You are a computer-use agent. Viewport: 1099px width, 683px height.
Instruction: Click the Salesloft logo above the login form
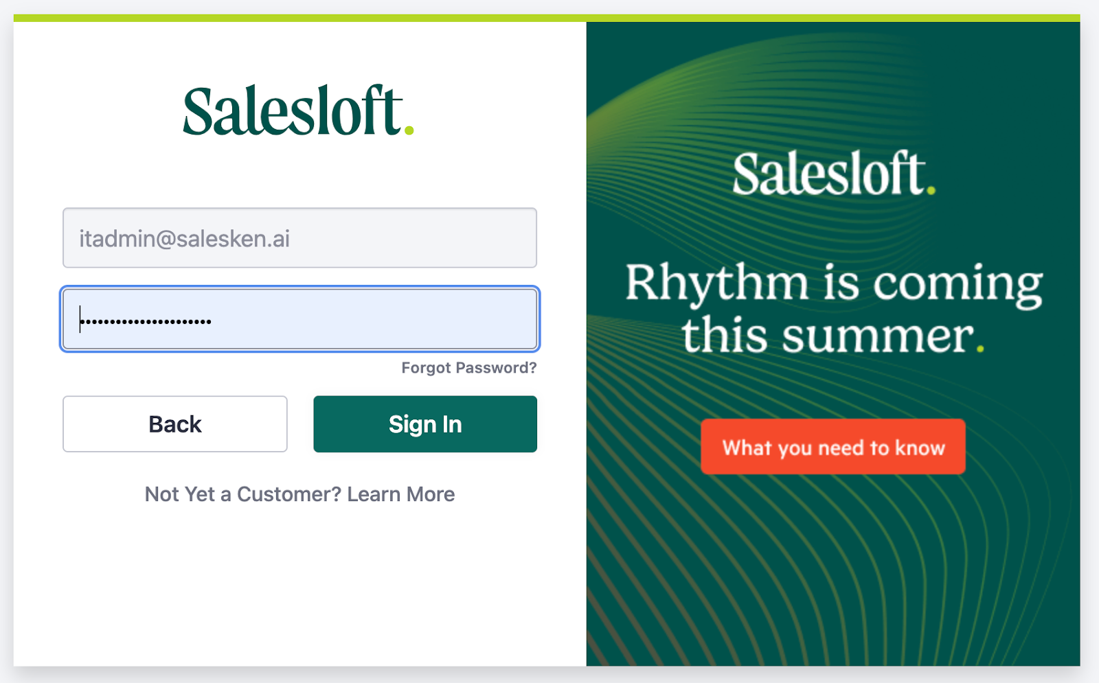point(298,111)
